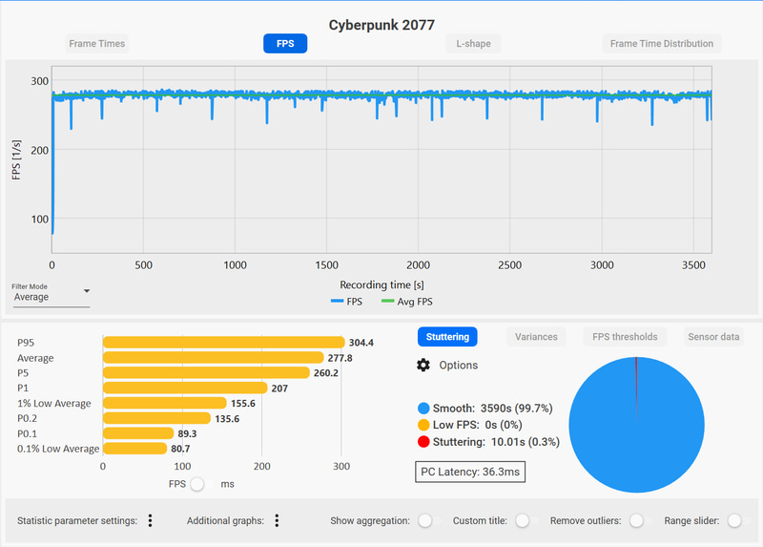Click the orange Low FPS legend dot

coord(423,425)
